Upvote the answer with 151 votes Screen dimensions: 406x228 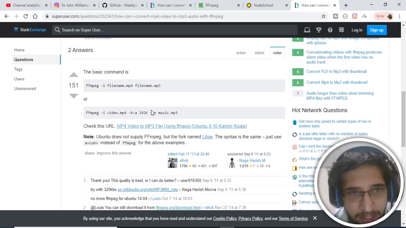74,75
